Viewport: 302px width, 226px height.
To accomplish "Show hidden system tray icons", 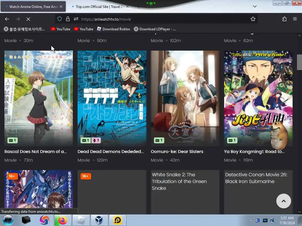I will (x=251, y=220).
